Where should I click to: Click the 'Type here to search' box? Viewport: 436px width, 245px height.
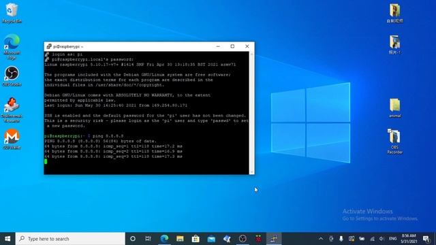[70, 239]
